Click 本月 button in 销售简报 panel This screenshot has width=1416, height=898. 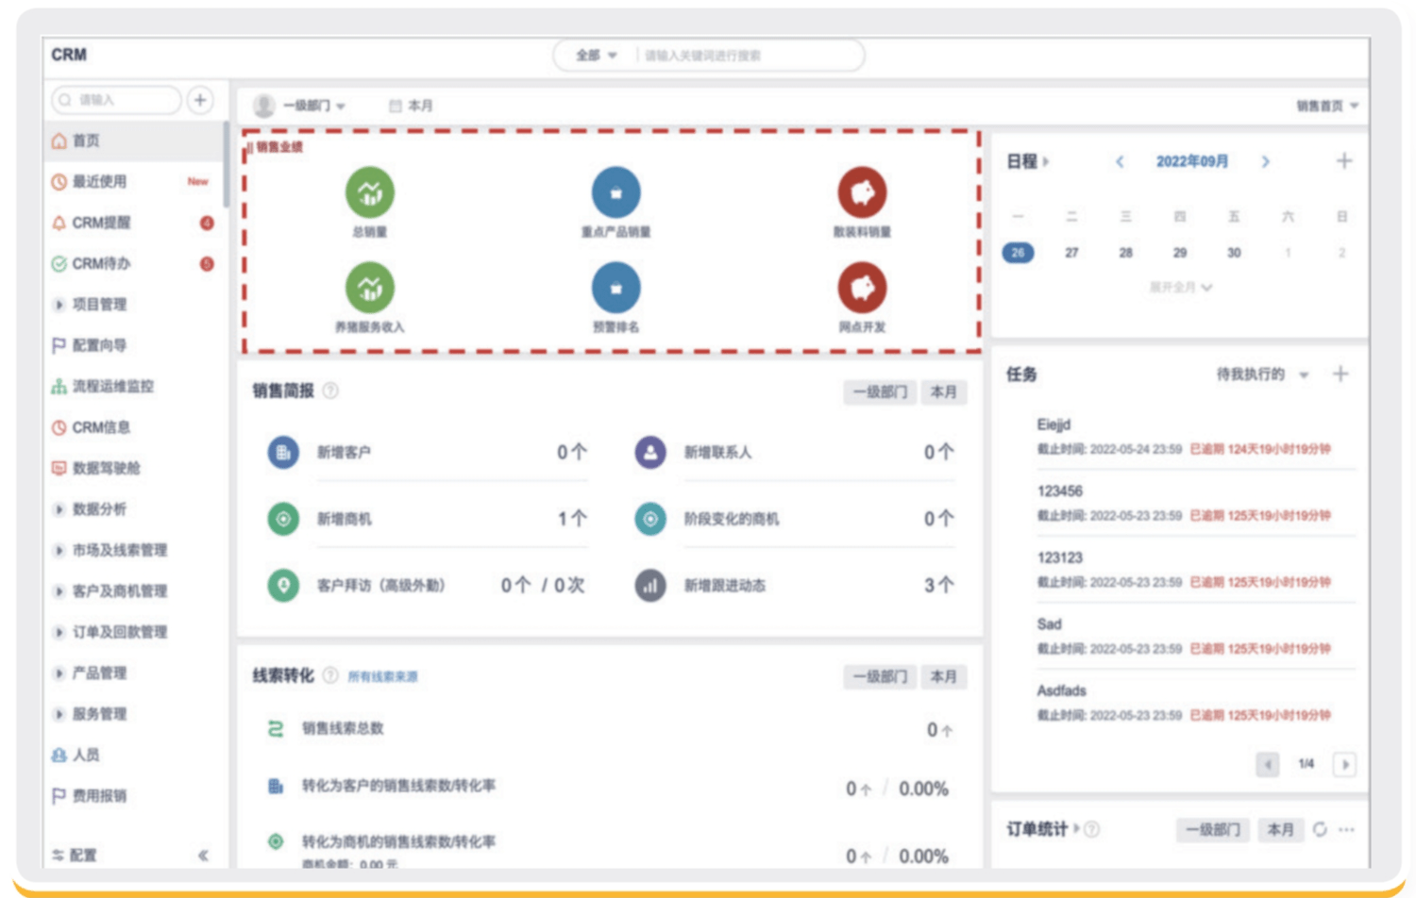pos(943,391)
